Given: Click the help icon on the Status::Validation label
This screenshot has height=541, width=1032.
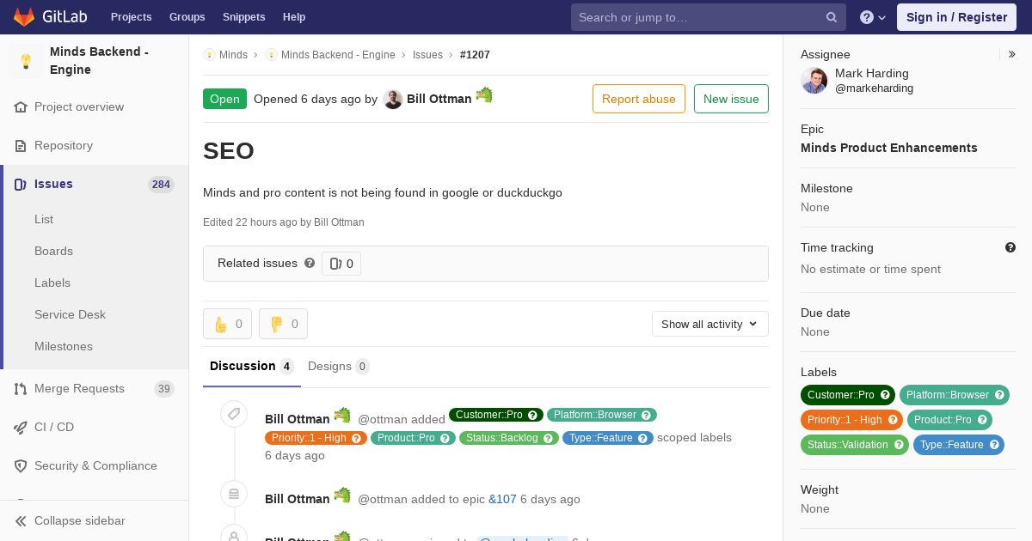Looking at the screenshot, I should pos(899,445).
